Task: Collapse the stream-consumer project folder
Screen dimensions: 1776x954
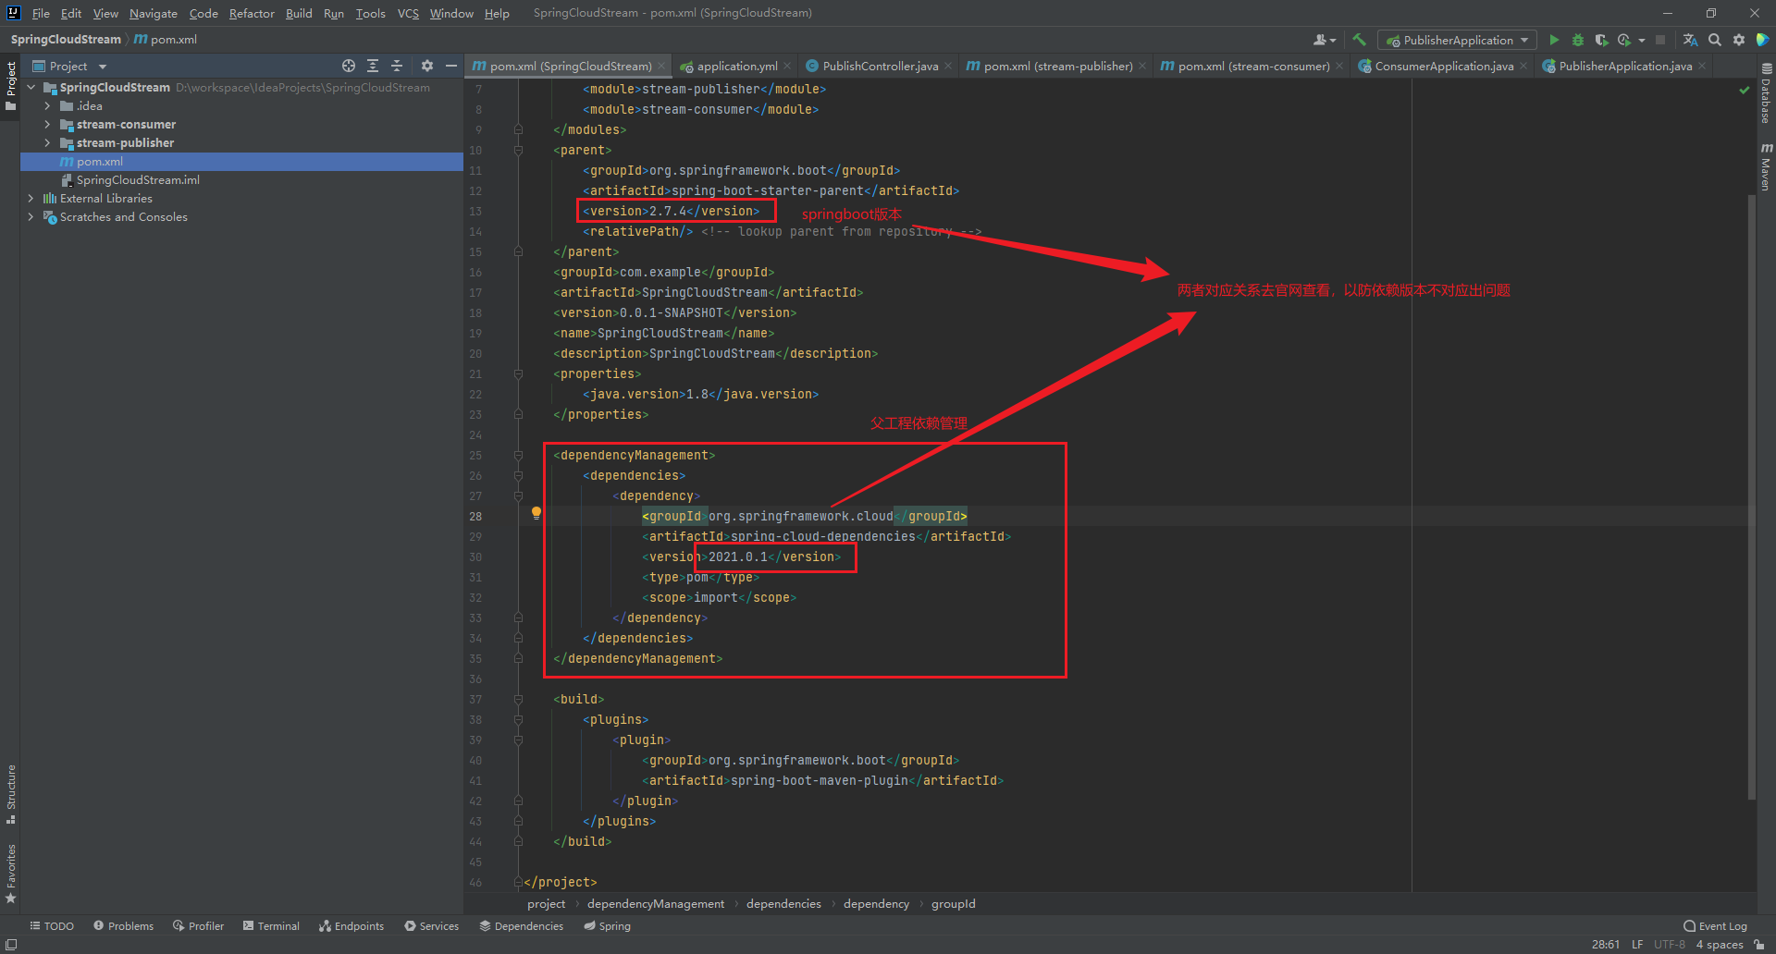Action: pyautogui.click(x=46, y=124)
